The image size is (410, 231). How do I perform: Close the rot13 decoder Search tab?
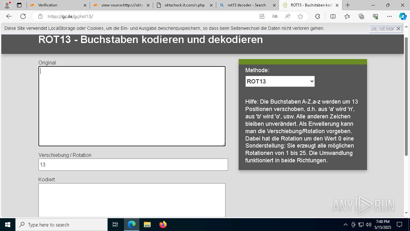274,5
